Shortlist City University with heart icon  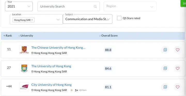pyautogui.click(x=177, y=87)
